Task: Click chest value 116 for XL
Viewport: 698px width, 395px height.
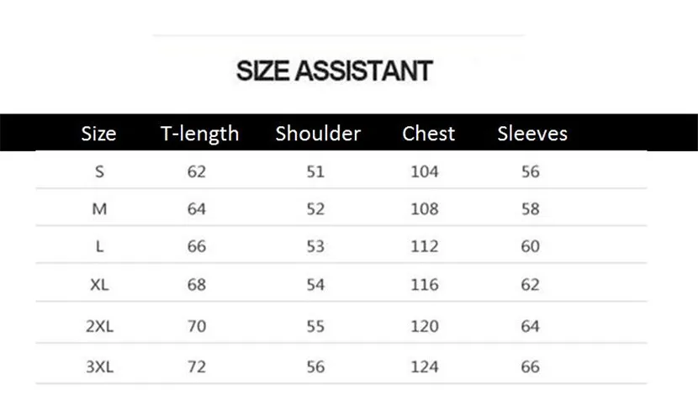Action: (x=424, y=285)
